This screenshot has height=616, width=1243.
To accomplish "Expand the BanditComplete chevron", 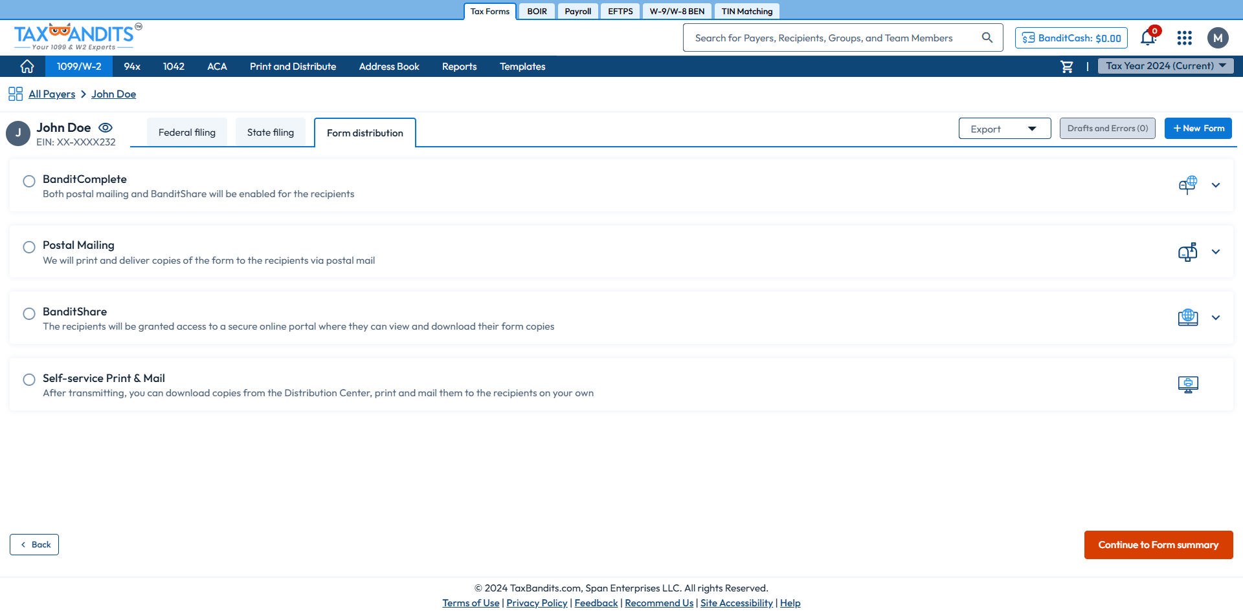I will [x=1216, y=186].
